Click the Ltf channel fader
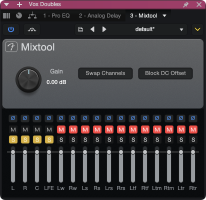Image resolution: width=206 pixels, height=200 pixels. tap(133, 164)
